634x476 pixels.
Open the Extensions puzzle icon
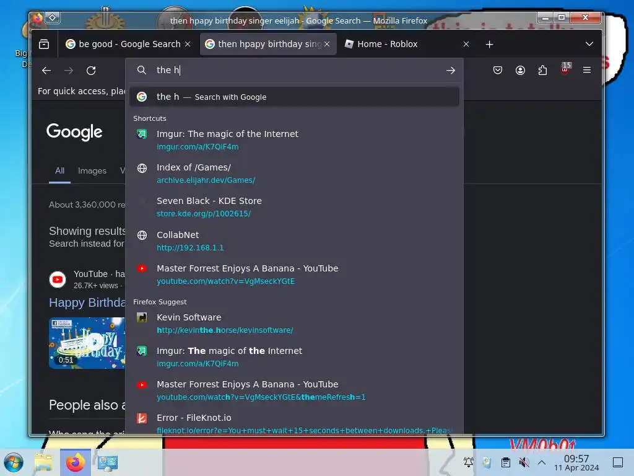[x=542, y=71]
